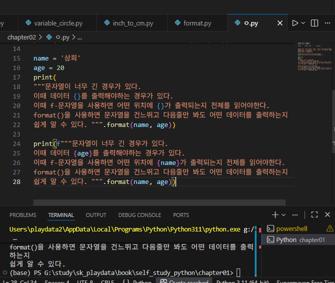
Task: Click chapter02 in the breadcrumb
Action: click(21, 37)
